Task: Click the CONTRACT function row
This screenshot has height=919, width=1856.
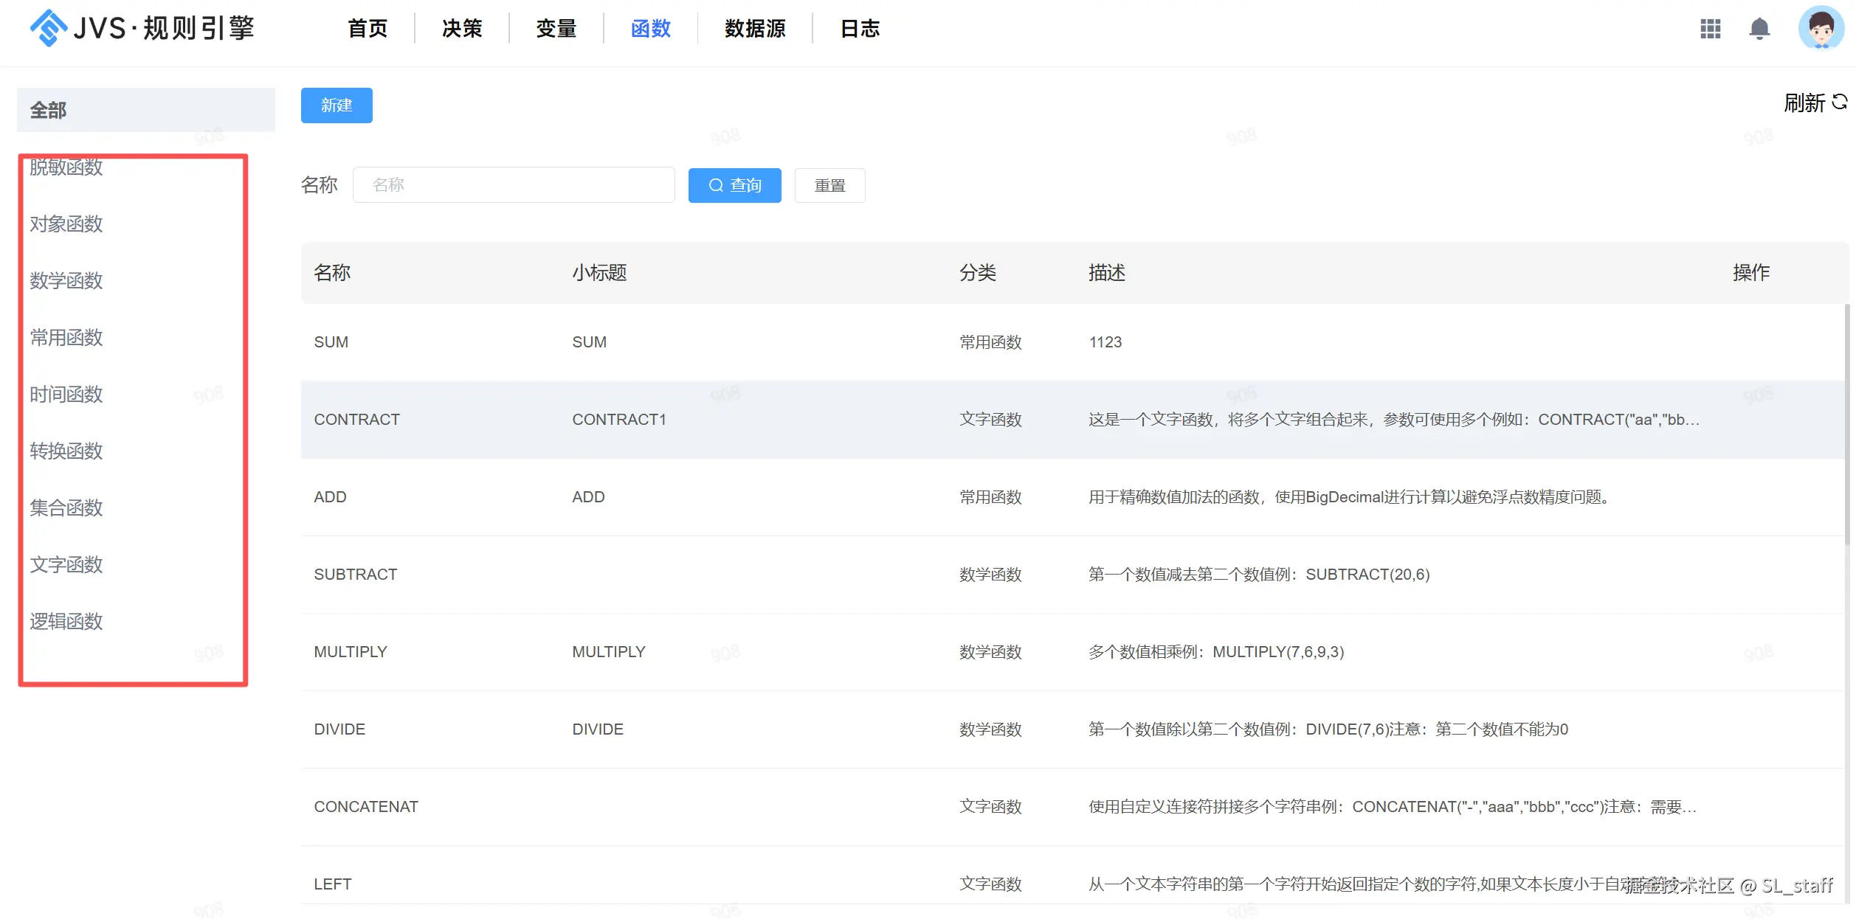Action: (x=357, y=420)
